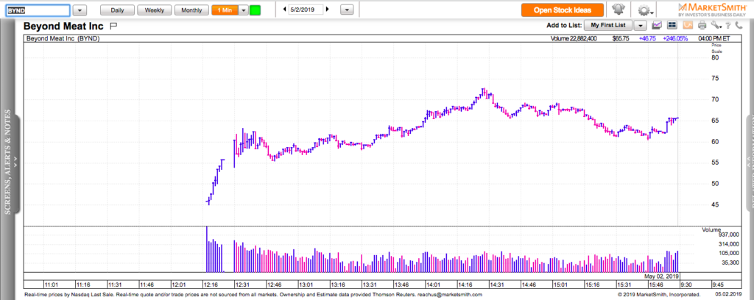Open the wrench tools menu
The height and width of the screenshot is (300, 754).
pos(716,26)
